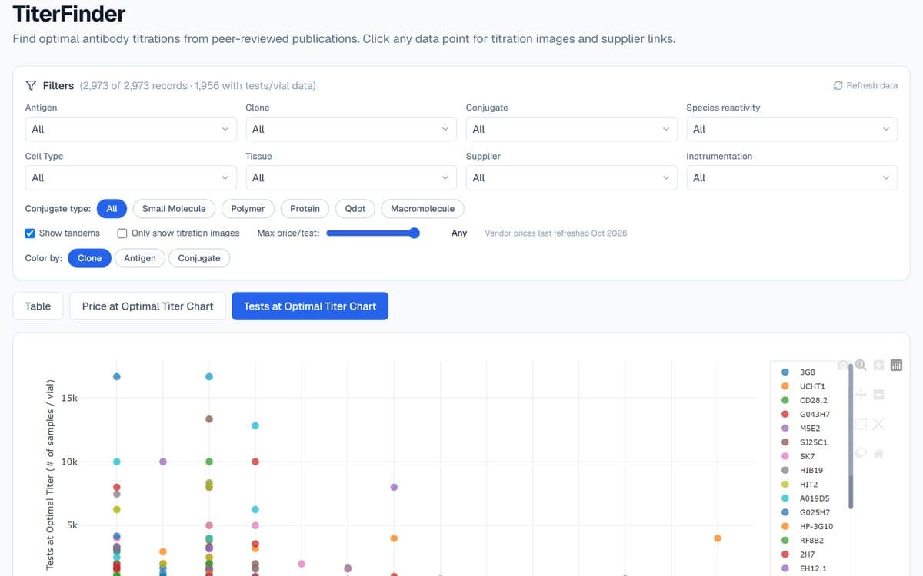Click the purple data point on 10k gridline
This screenshot has width=923, height=576.
[x=163, y=462]
